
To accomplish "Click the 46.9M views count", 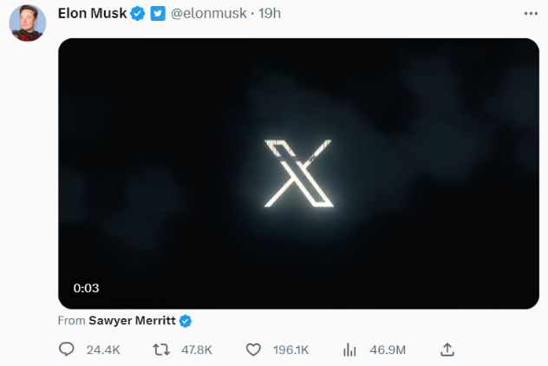I will [387, 350].
